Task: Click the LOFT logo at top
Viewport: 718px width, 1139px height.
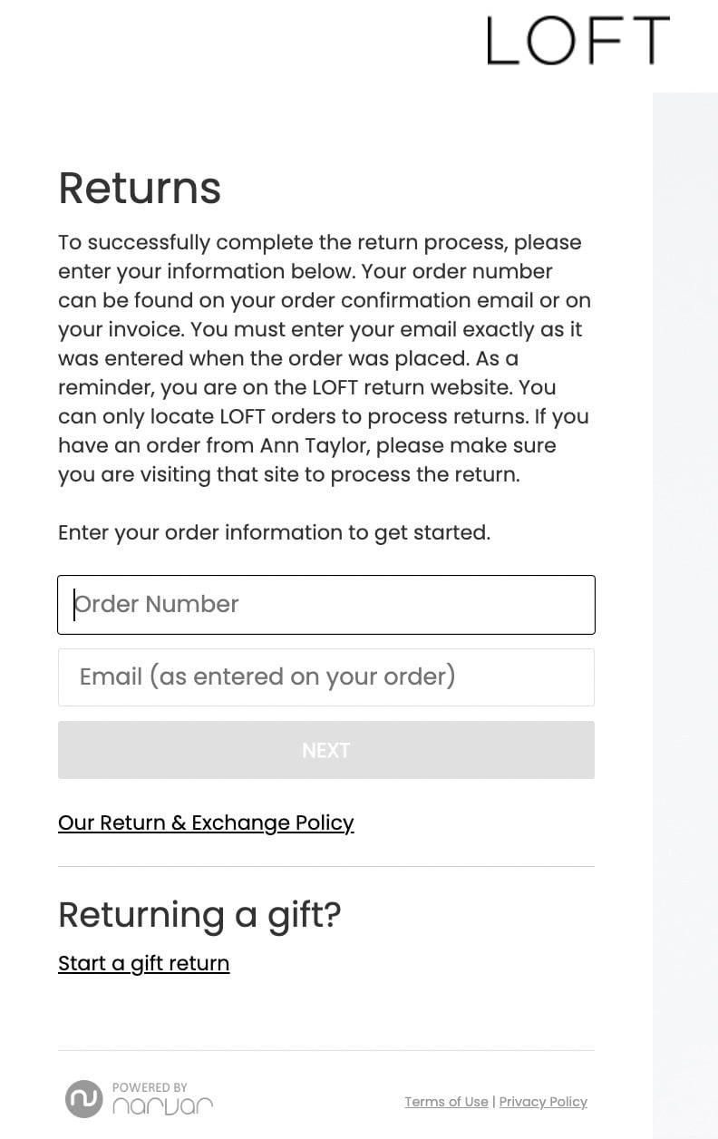Action: coord(577,41)
